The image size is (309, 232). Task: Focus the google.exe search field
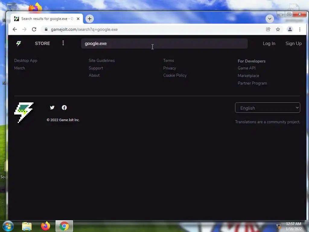point(164,43)
